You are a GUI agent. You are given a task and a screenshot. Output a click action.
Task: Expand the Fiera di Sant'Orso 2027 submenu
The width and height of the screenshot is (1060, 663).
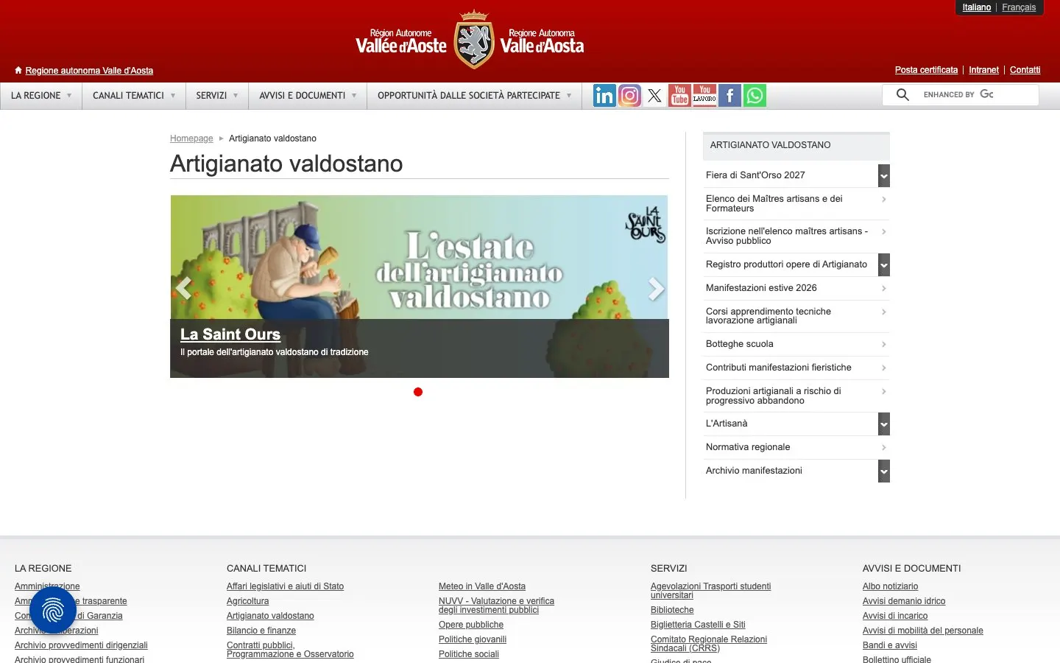[x=884, y=175]
